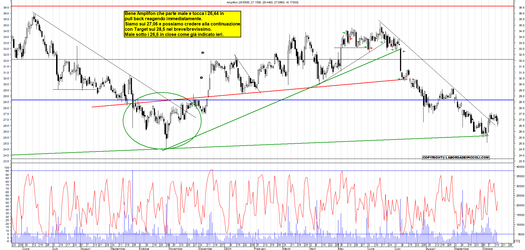Click 25000 on the volume scale
The height and width of the screenshot is (250, 525).
[520, 196]
